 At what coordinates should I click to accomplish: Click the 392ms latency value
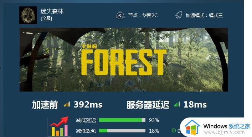[88, 104]
